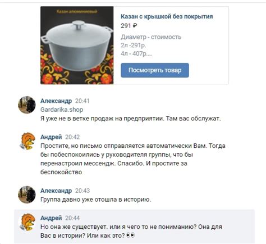Open the Казан с крышкой без покрытия link
Screen dimensions: 266x244
click(x=167, y=16)
